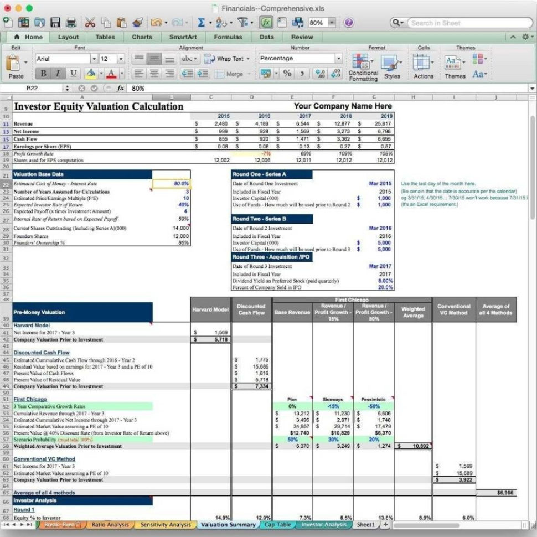Viewport: 537px width, 537px height.
Task: Apply comma style number format
Action: point(302,73)
